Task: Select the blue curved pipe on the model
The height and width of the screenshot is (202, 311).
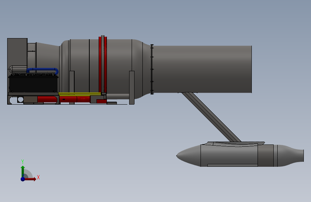Action: pyautogui.click(x=43, y=70)
